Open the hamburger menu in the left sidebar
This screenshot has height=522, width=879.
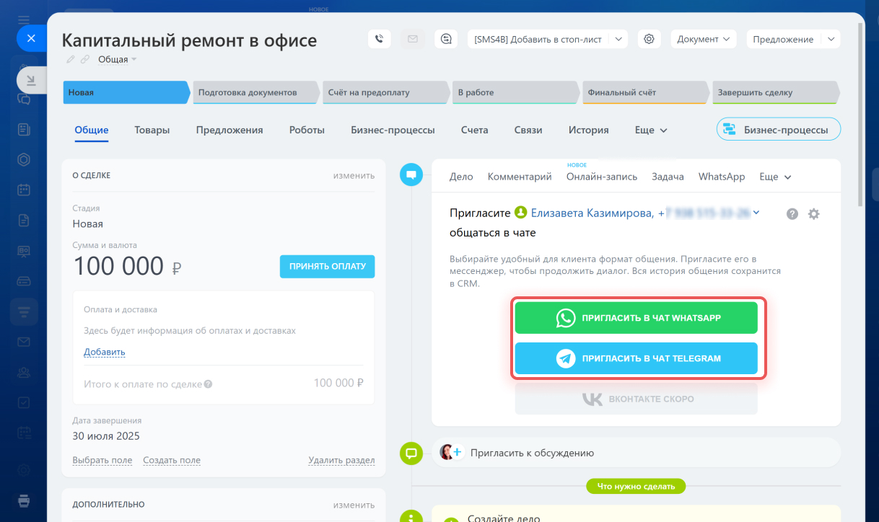coord(24,19)
